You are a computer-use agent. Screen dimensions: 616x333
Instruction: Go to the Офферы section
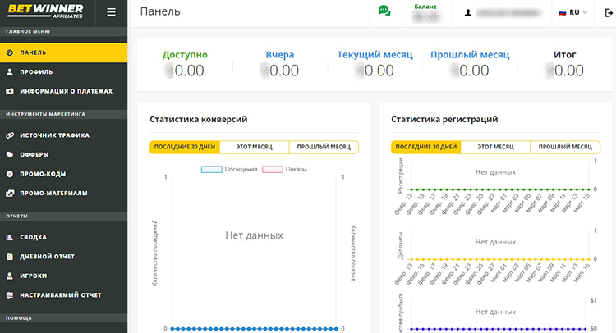pos(63,154)
